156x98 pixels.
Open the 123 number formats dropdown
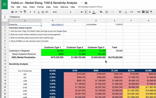point(47,12)
